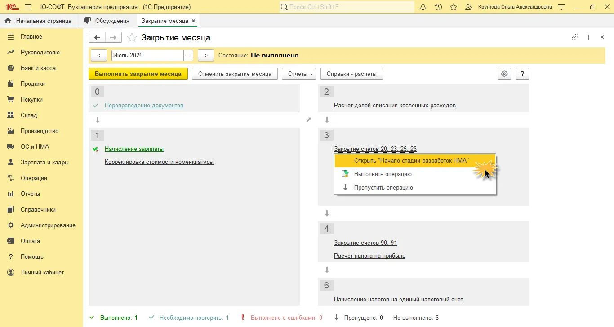Click Закрытие счетов 20, 23, 25, 26 link
Image resolution: width=614 pixels, height=327 pixels.
click(375, 149)
